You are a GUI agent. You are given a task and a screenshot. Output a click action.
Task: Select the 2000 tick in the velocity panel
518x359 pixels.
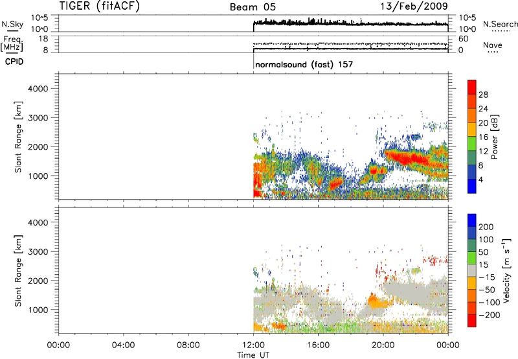coord(38,281)
